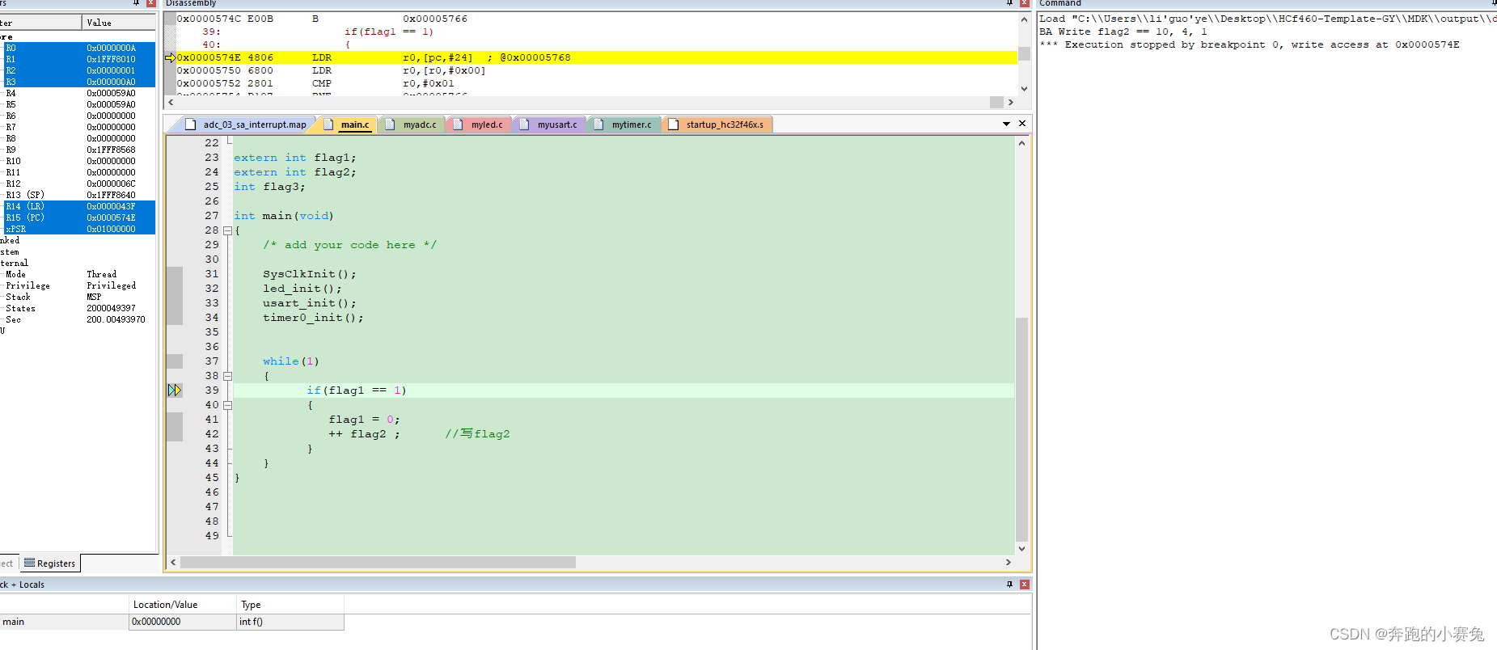This screenshot has width=1497, height=650.
Task: Click the Location/Value column header
Action: point(182,605)
